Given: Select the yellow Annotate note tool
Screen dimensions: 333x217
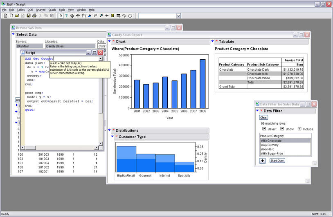Looking at the screenshot, I should 112,16.
